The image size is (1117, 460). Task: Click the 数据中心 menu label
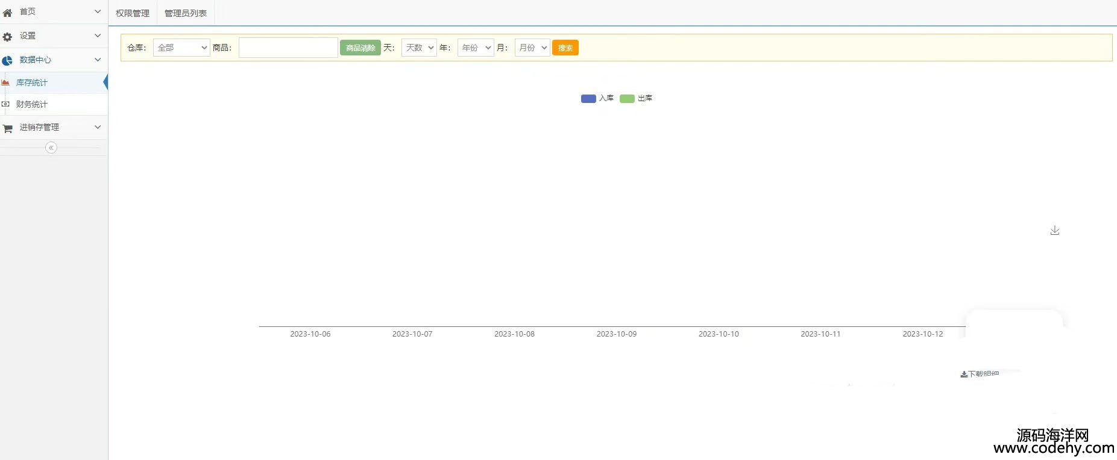pyautogui.click(x=36, y=60)
